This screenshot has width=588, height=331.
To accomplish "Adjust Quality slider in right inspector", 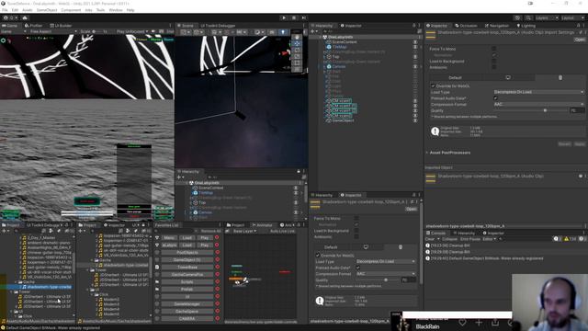I will tap(531, 110).
